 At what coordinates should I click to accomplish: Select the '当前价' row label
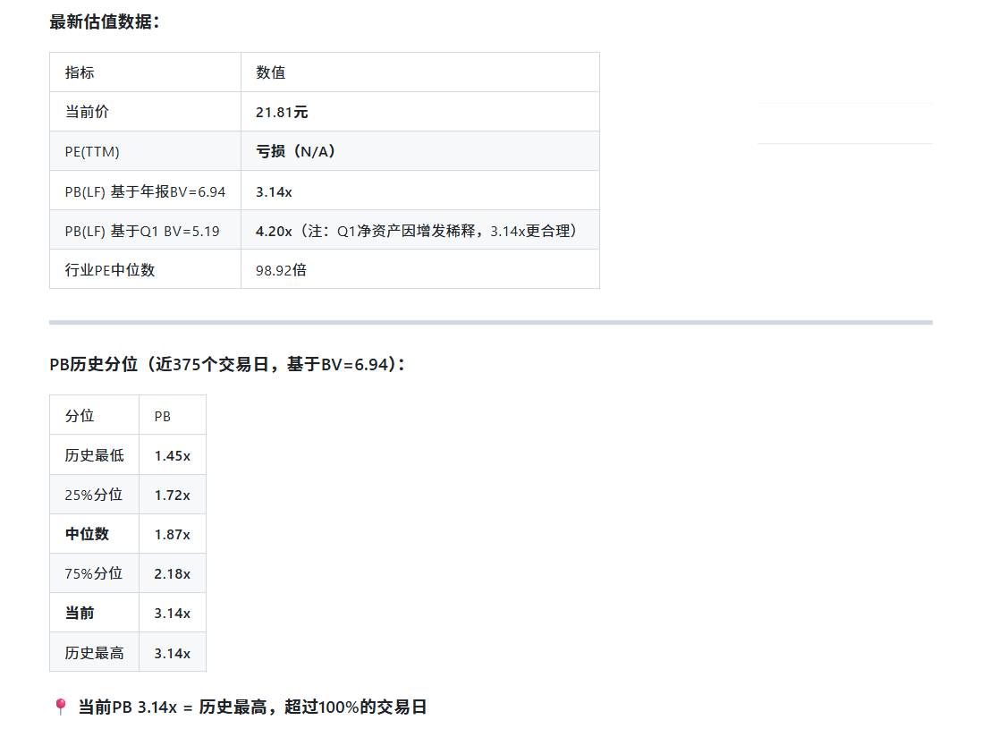pyautogui.click(x=87, y=112)
